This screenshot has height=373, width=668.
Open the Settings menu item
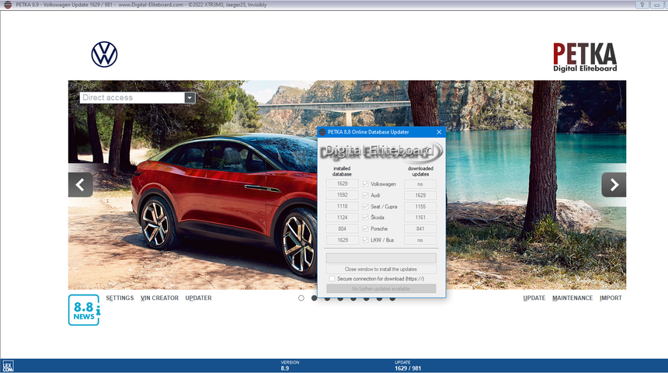click(120, 298)
